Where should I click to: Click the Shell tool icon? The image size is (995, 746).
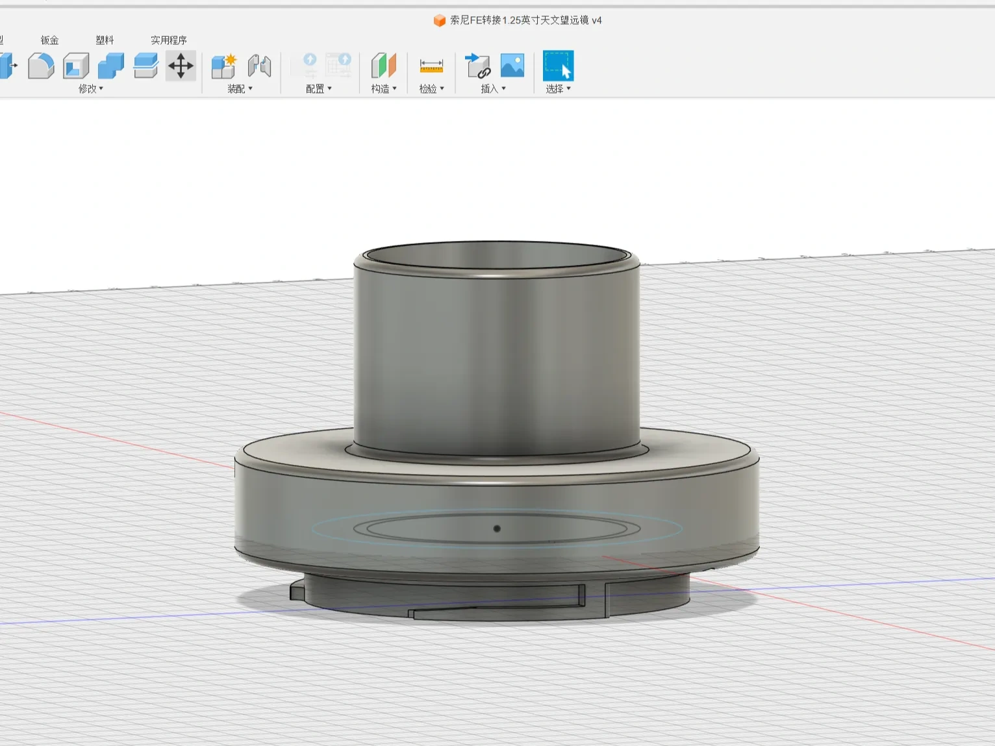pos(76,66)
